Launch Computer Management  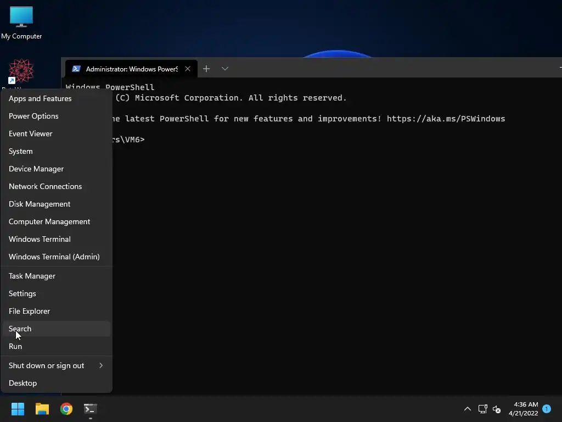pos(57,221)
